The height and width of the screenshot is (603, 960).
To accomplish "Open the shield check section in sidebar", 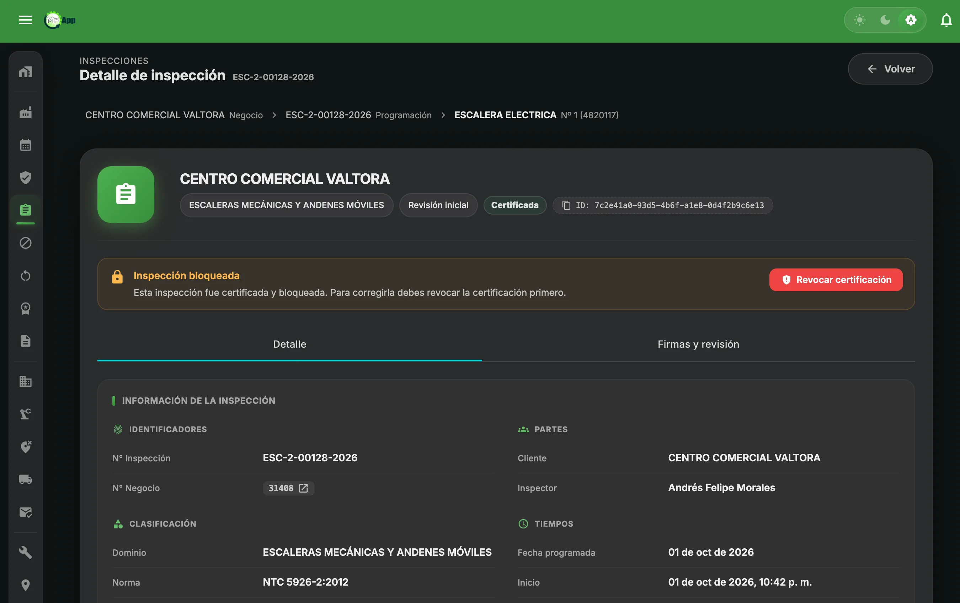I will [26, 178].
